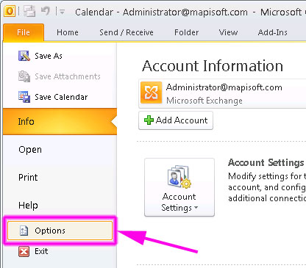The height and width of the screenshot is (268, 306).
Task: Open the Folder ribbon tab
Action: coord(186,32)
